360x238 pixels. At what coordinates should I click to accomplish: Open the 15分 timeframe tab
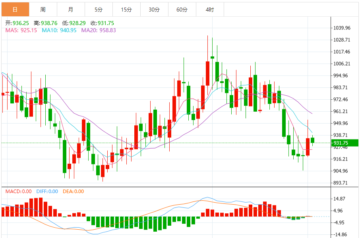pyautogui.click(x=126, y=10)
